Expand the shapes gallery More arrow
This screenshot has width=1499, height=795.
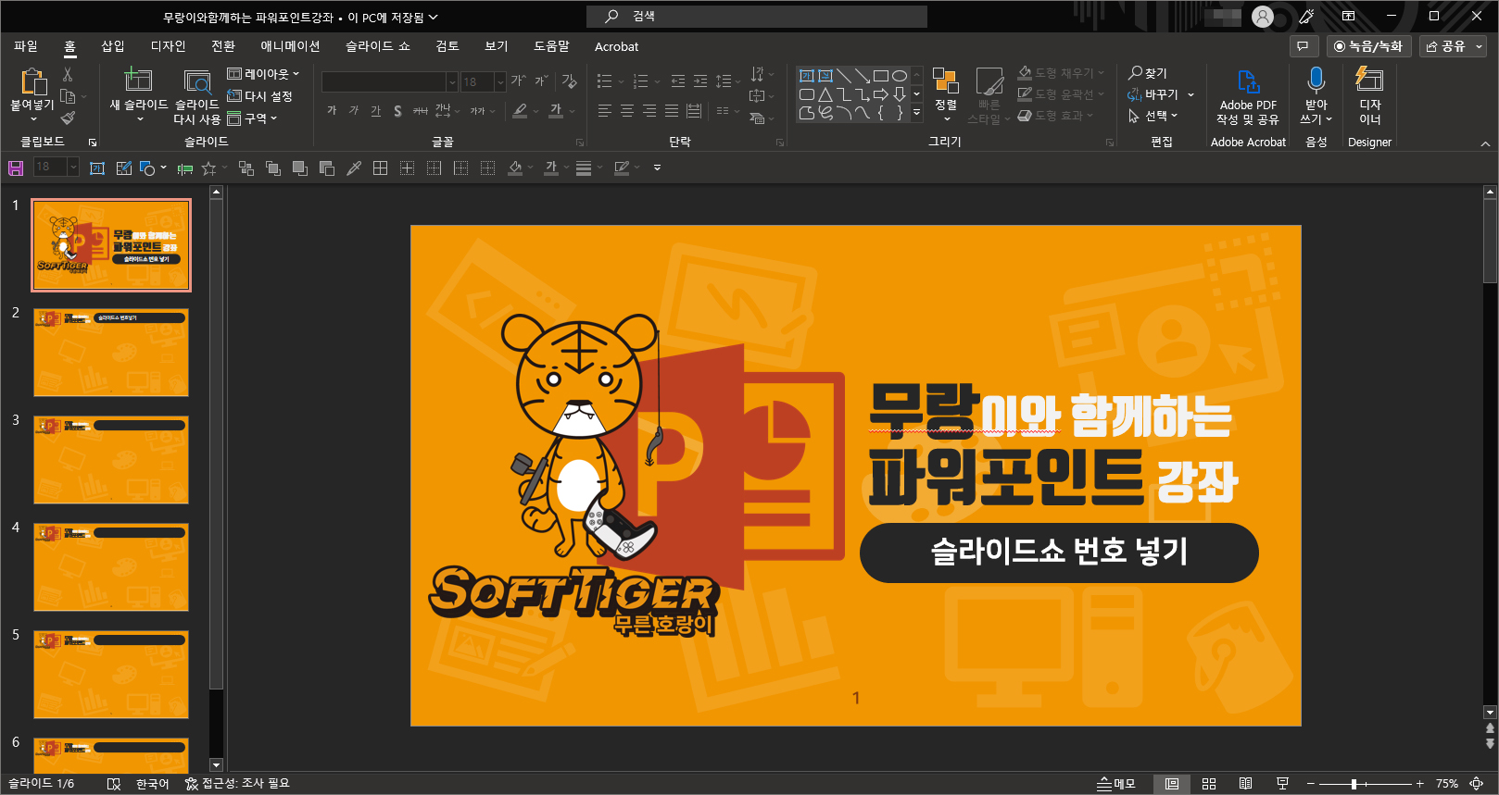click(x=917, y=113)
